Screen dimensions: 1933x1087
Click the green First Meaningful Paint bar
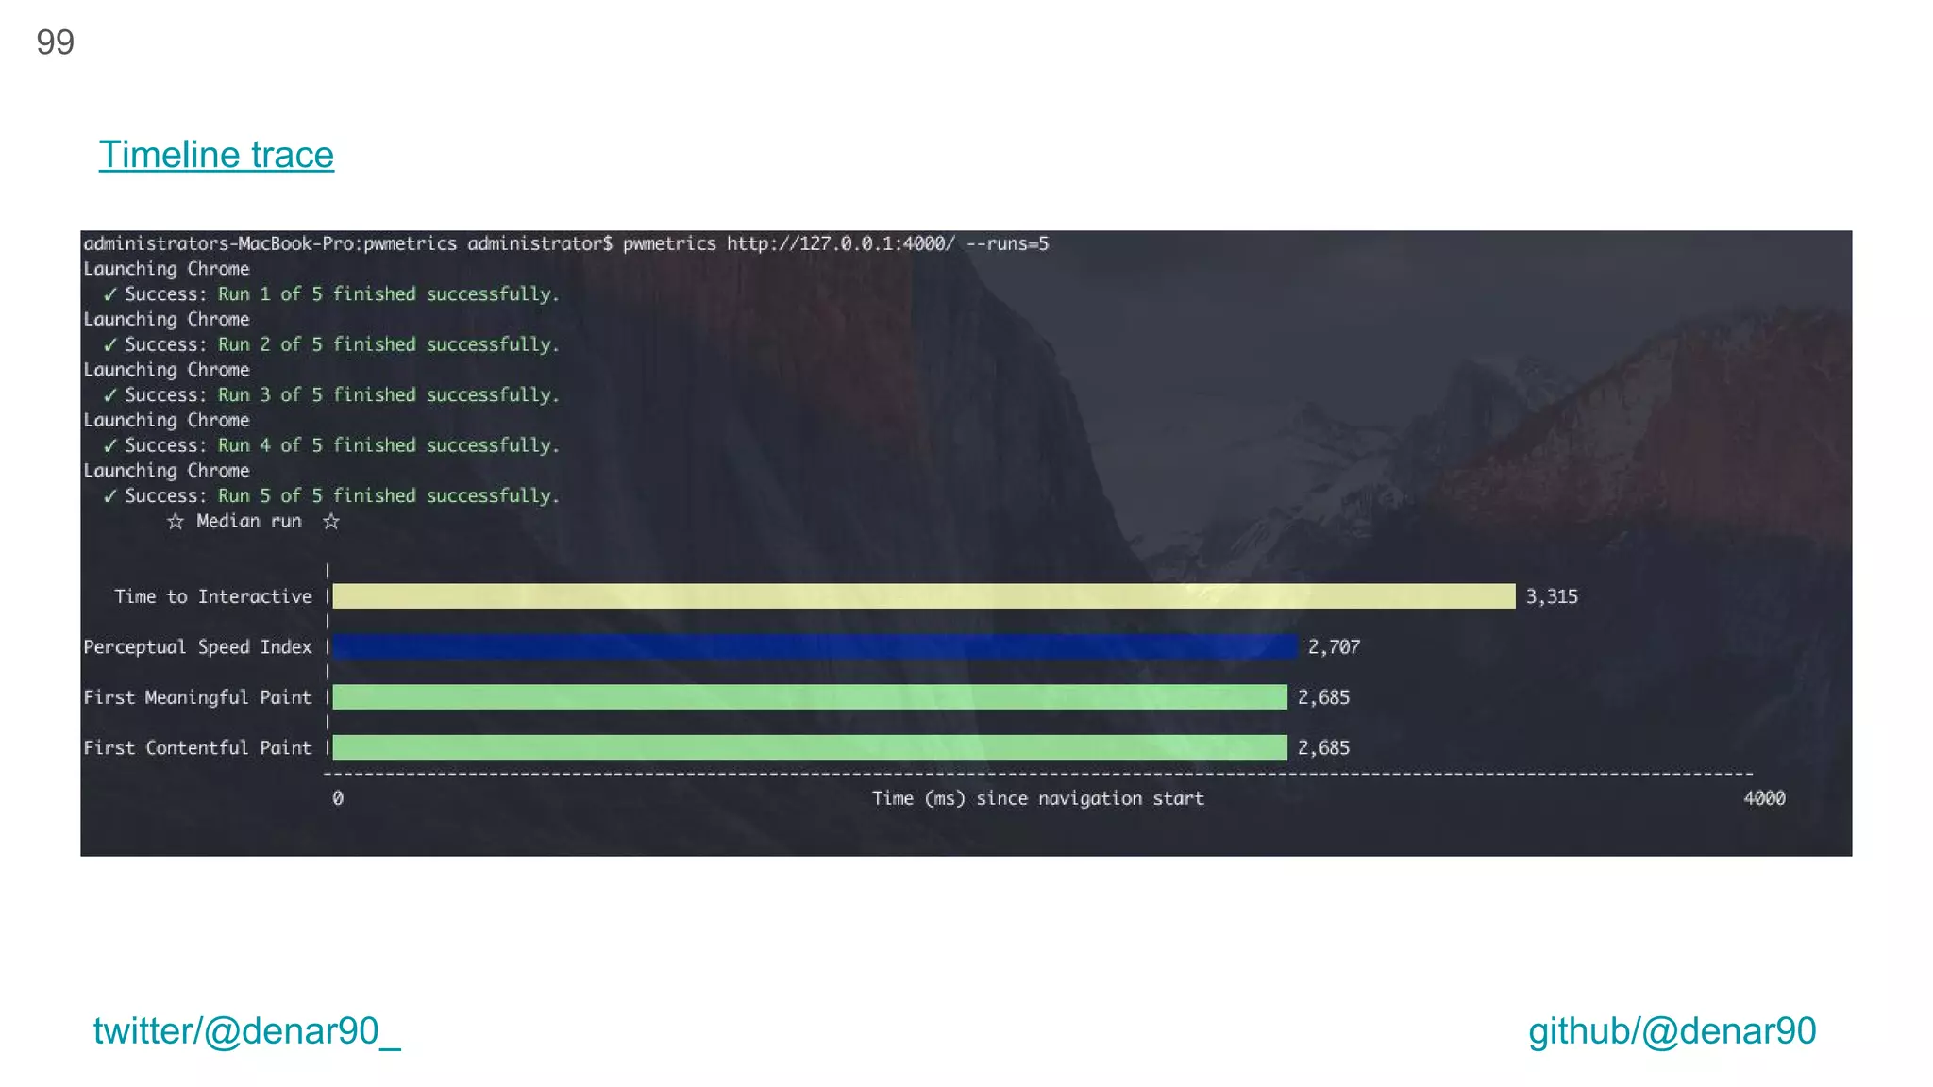pos(810,697)
